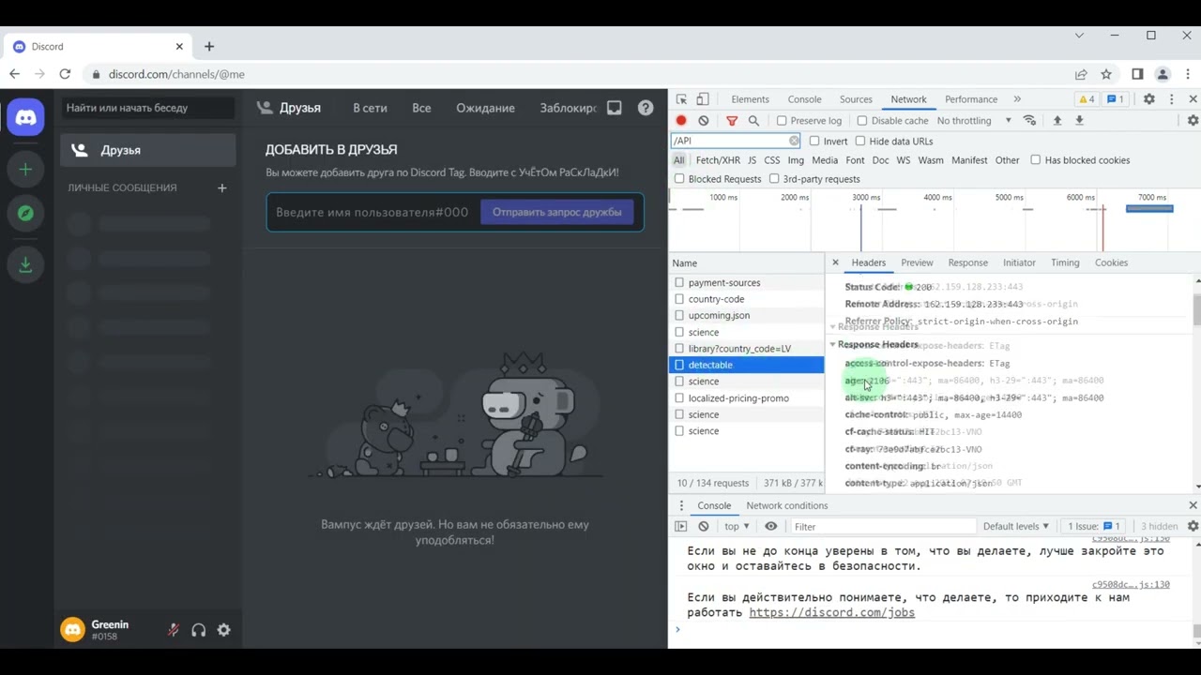The height and width of the screenshot is (675, 1201).
Task: Open Explore Public Servers compass icon
Action: 25,214
